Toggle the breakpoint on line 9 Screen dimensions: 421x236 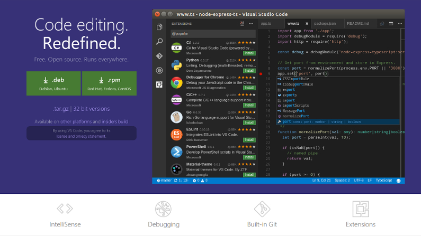point(261,73)
